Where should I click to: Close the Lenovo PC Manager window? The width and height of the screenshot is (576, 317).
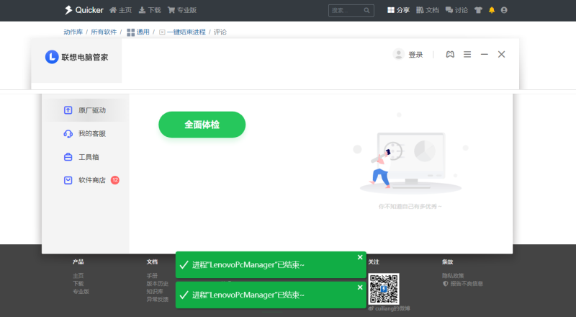coord(501,55)
